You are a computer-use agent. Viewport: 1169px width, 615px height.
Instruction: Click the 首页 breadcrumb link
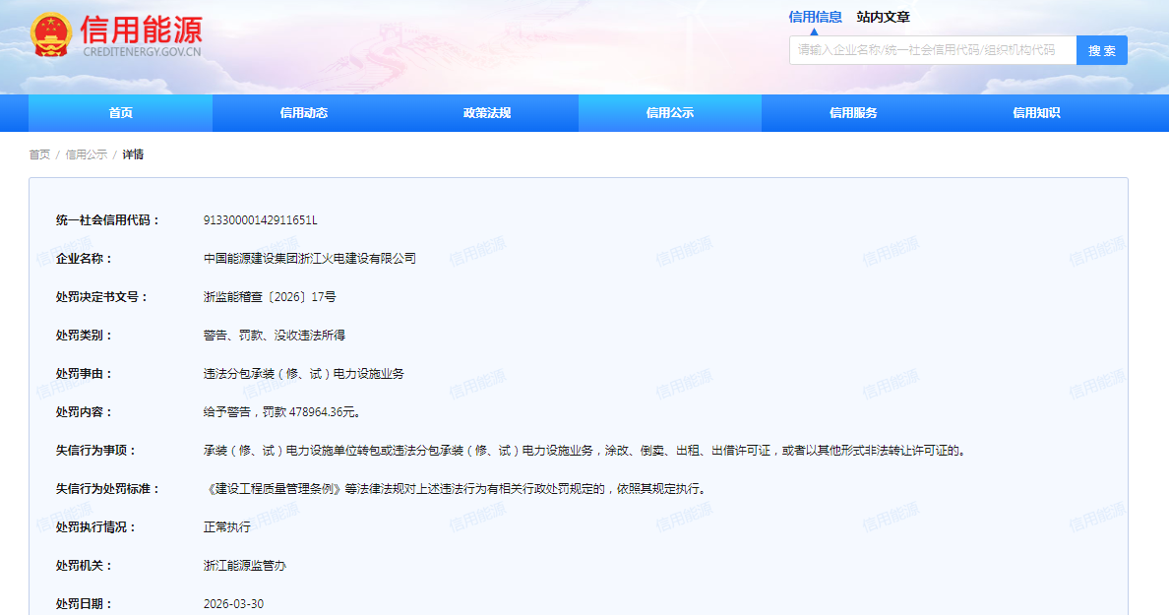[39, 154]
